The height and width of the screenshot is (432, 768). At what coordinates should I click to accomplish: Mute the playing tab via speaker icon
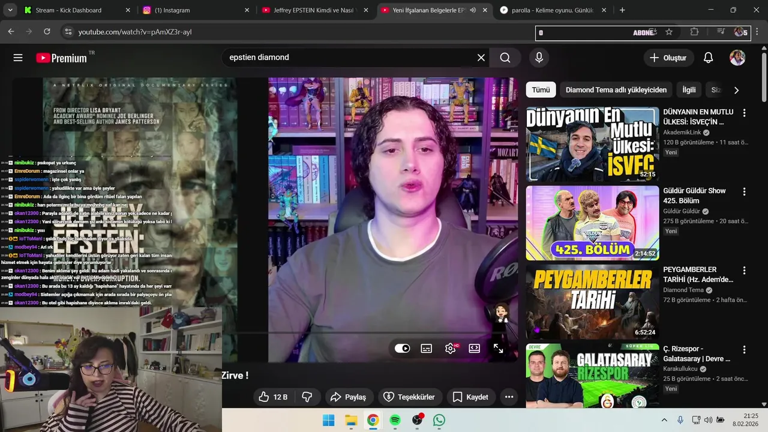pos(473,10)
